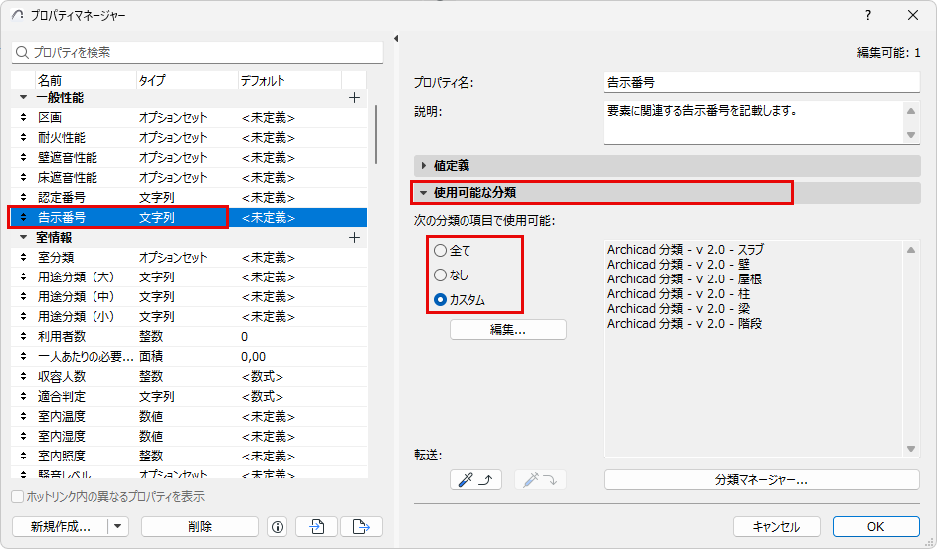Select the 用途分類（小） row
937x549 pixels.
click(x=189, y=316)
